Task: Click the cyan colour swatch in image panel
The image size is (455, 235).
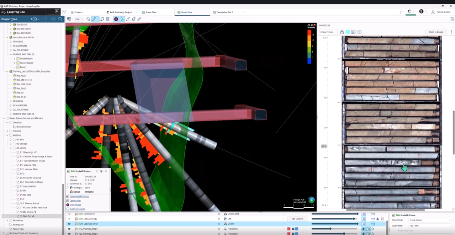Action: click(348, 32)
